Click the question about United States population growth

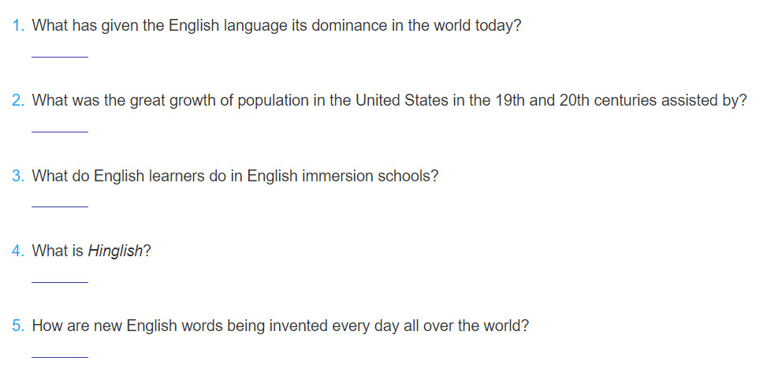pyautogui.click(x=389, y=101)
